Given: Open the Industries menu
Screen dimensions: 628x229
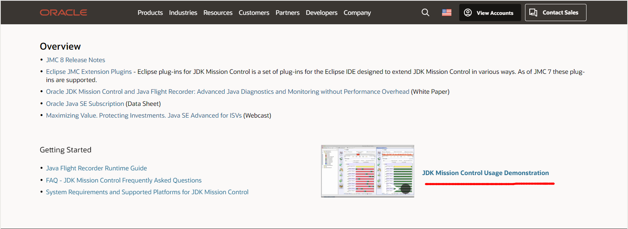Looking at the screenshot, I should pyautogui.click(x=183, y=13).
